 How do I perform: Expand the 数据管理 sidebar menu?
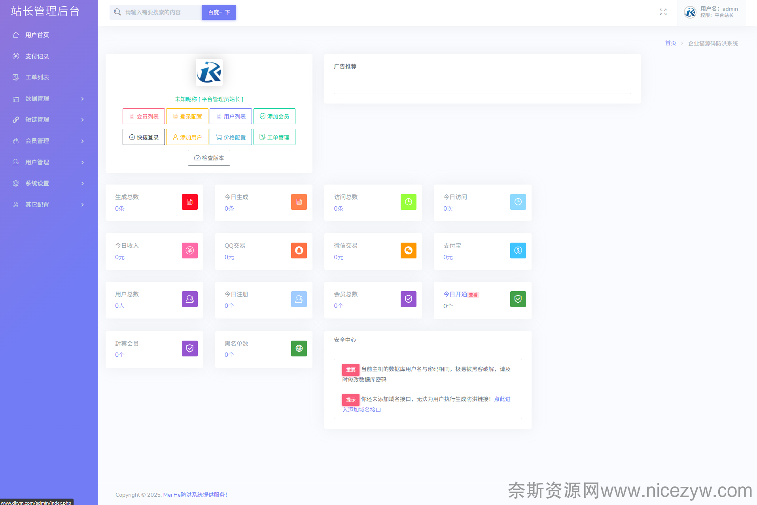pyautogui.click(x=49, y=99)
